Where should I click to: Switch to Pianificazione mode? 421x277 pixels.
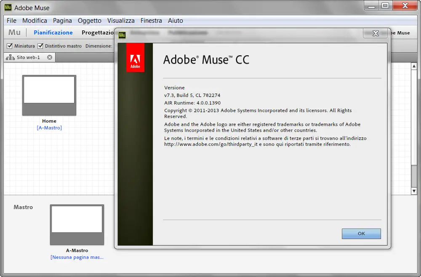(x=53, y=32)
